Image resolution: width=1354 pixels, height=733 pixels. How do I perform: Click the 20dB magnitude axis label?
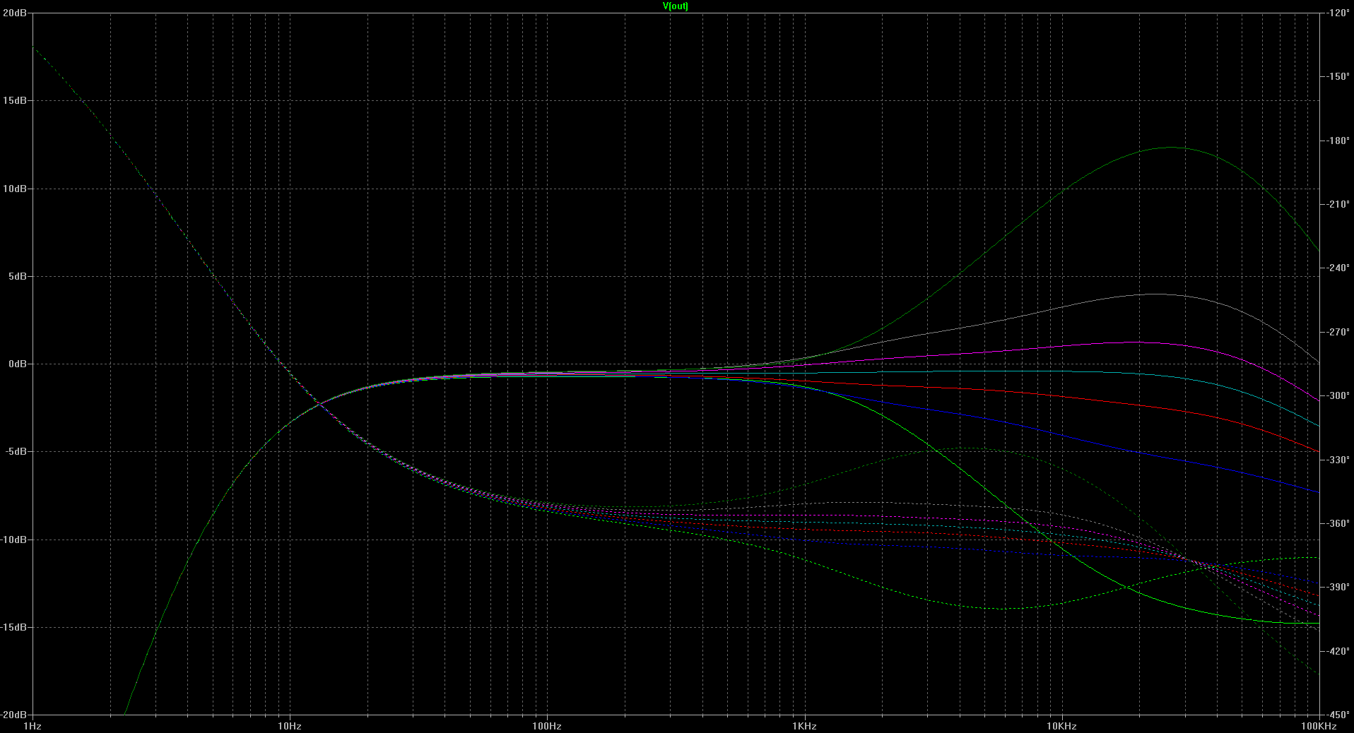(15, 13)
